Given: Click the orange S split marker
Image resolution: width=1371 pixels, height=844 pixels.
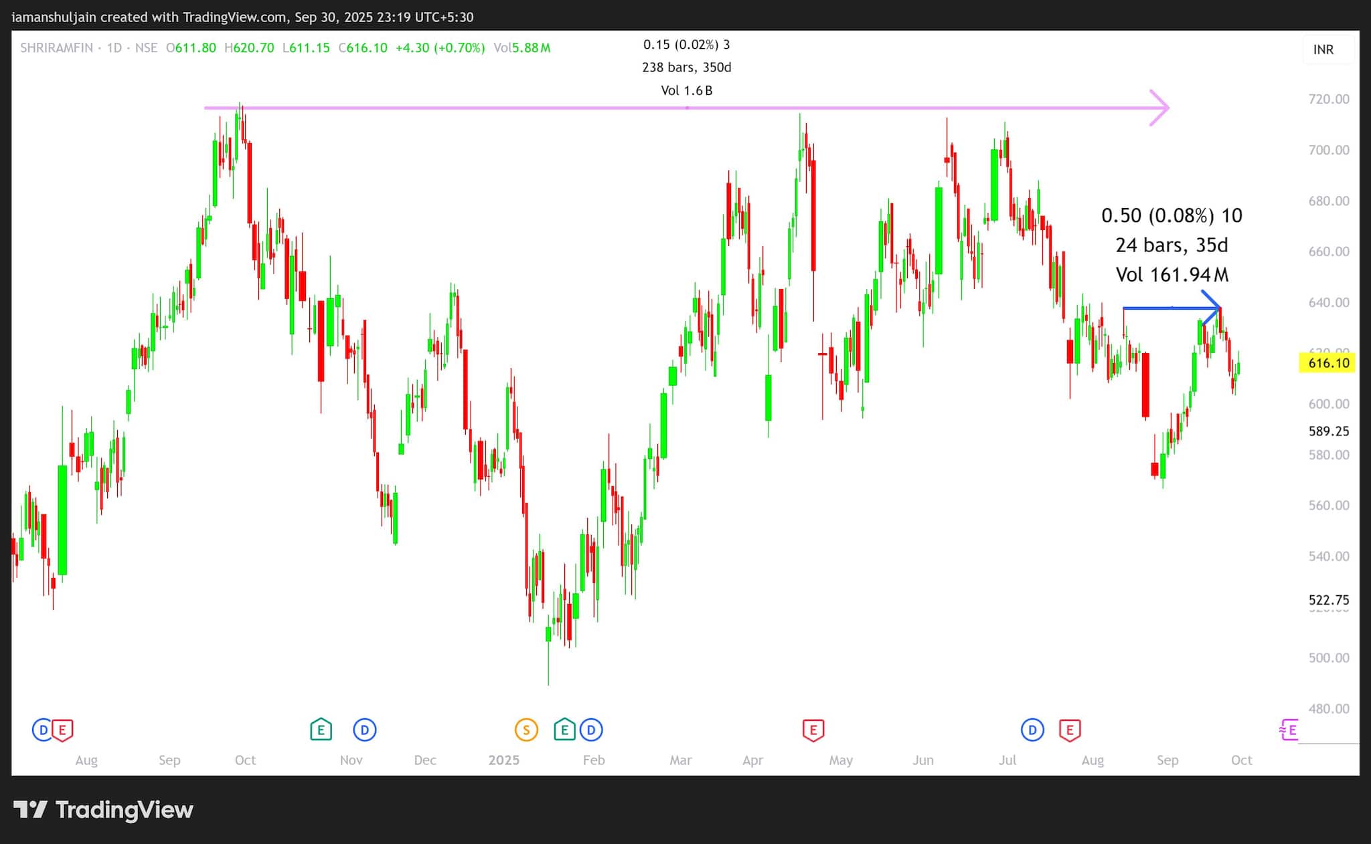Looking at the screenshot, I should pyautogui.click(x=526, y=730).
